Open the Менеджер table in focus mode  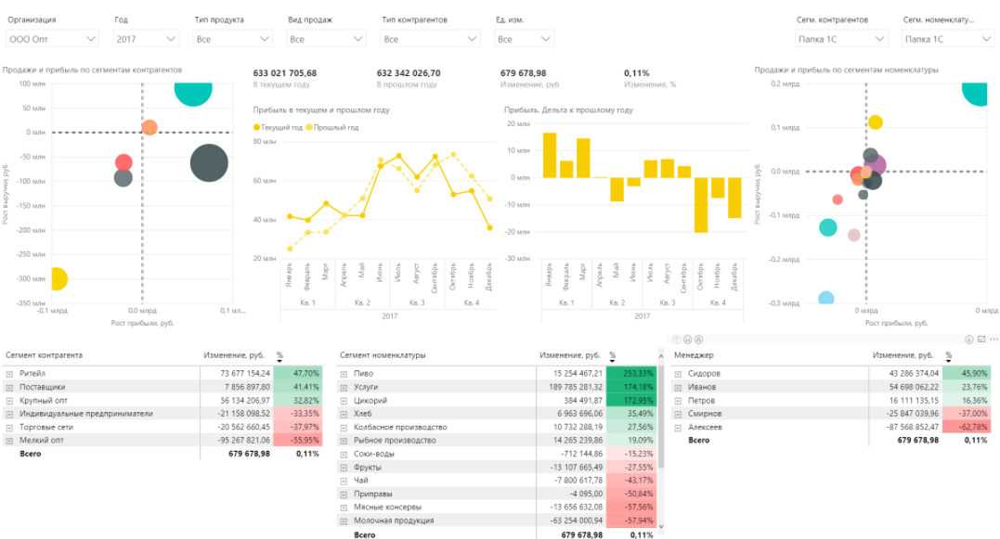tap(981, 340)
